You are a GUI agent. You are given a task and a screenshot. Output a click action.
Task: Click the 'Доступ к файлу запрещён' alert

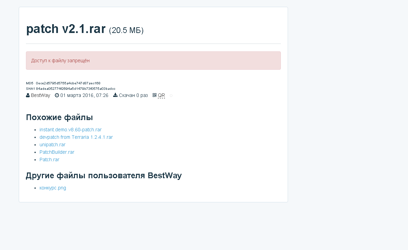pos(153,61)
